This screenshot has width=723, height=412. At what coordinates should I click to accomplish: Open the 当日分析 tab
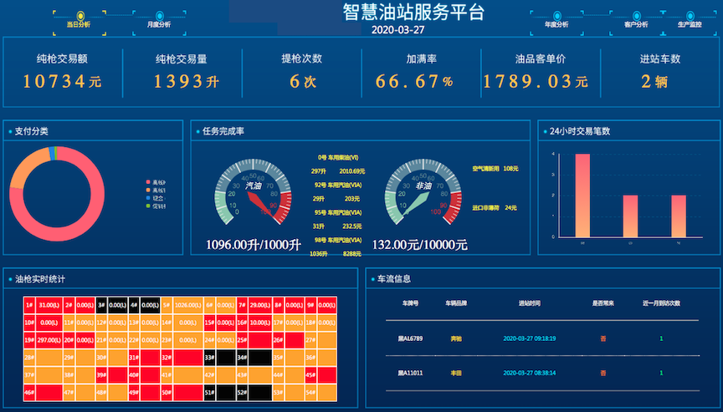coord(79,24)
